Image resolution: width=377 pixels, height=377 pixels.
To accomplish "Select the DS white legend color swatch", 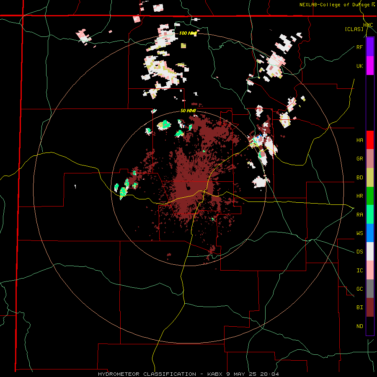I will coord(370,251).
